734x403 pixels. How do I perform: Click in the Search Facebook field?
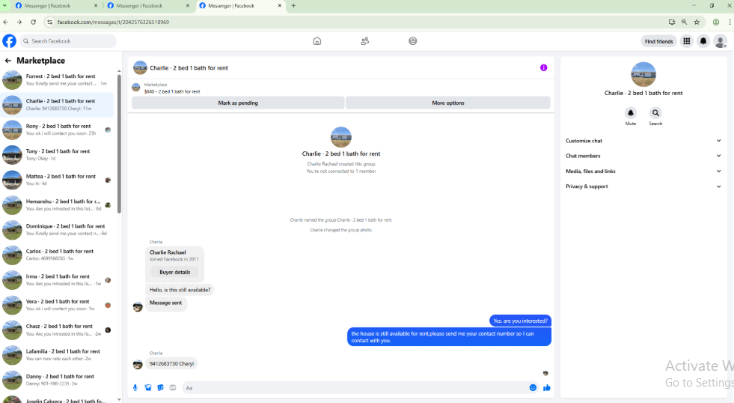tap(68, 41)
